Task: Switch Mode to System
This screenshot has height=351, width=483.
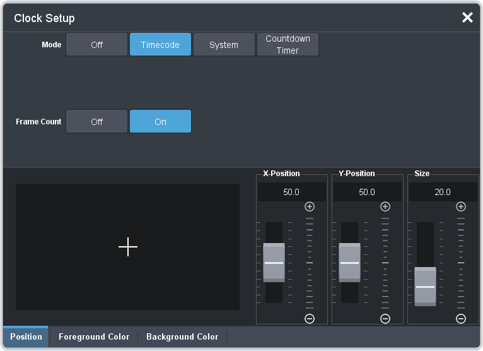Action: (x=224, y=45)
